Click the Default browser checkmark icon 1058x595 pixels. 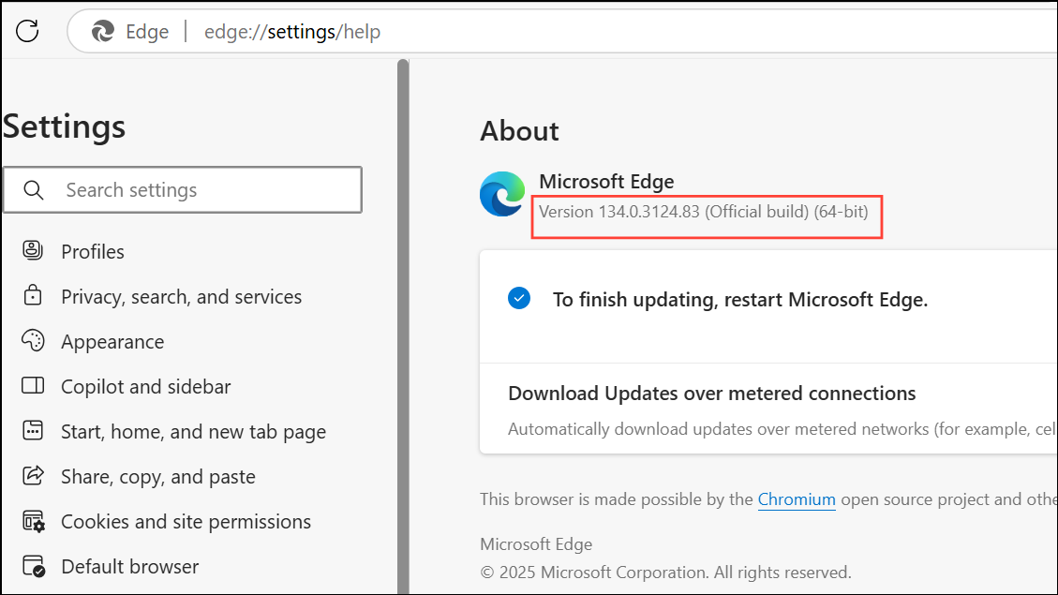click(x=32, y=565)
